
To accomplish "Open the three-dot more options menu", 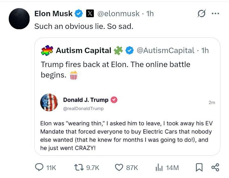I will click(x=215, y=14).
